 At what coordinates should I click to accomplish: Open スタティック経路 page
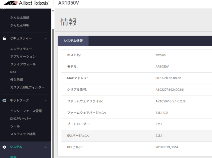click(23, 134)
